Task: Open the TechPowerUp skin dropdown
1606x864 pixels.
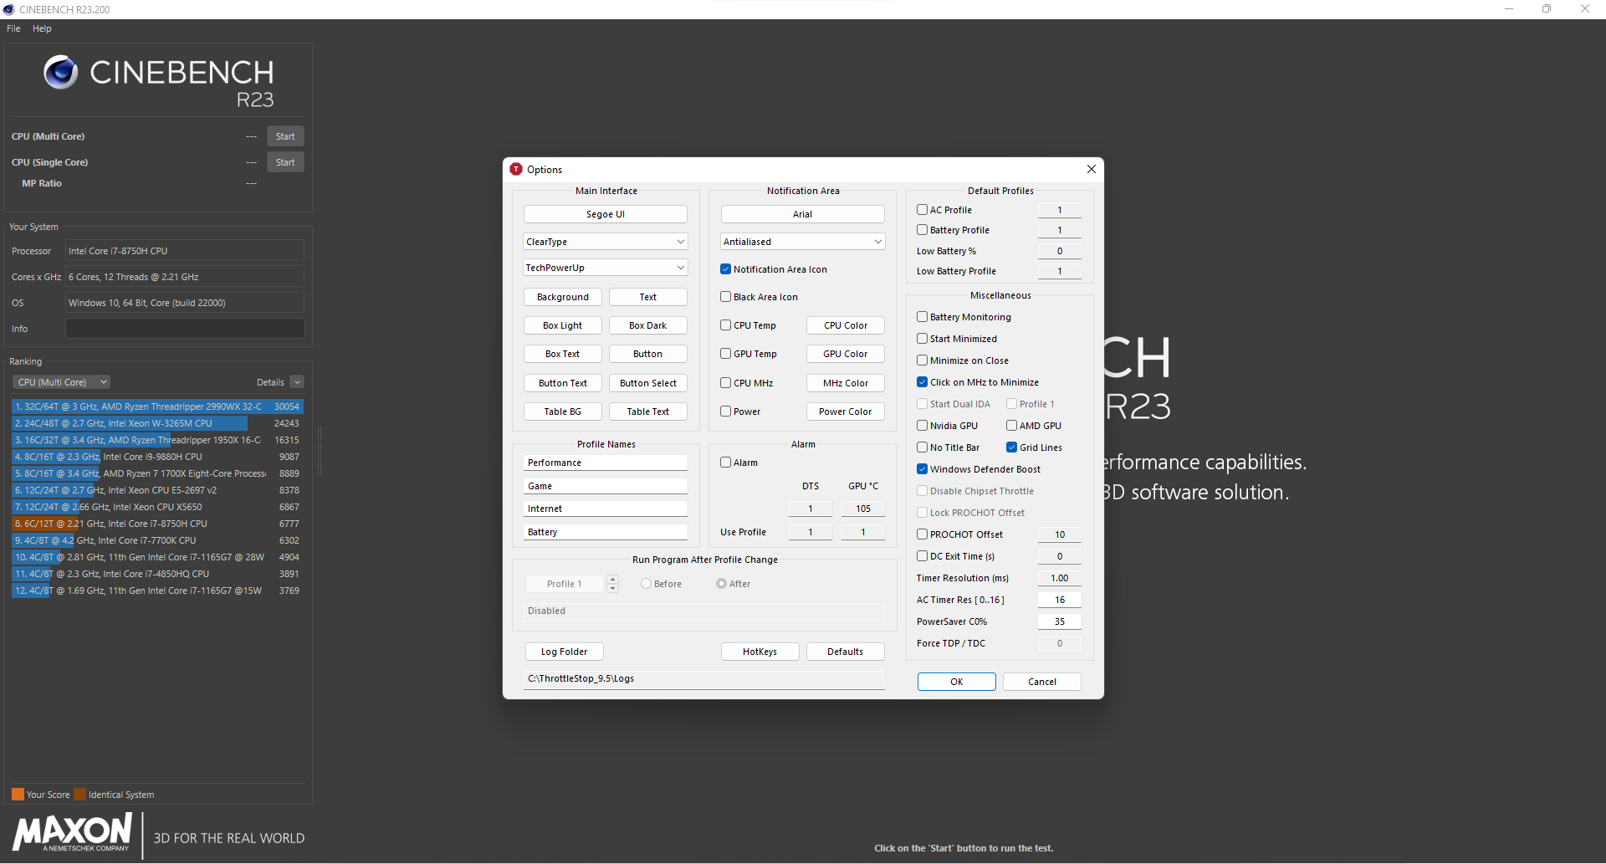Action: tap(606, 268)
